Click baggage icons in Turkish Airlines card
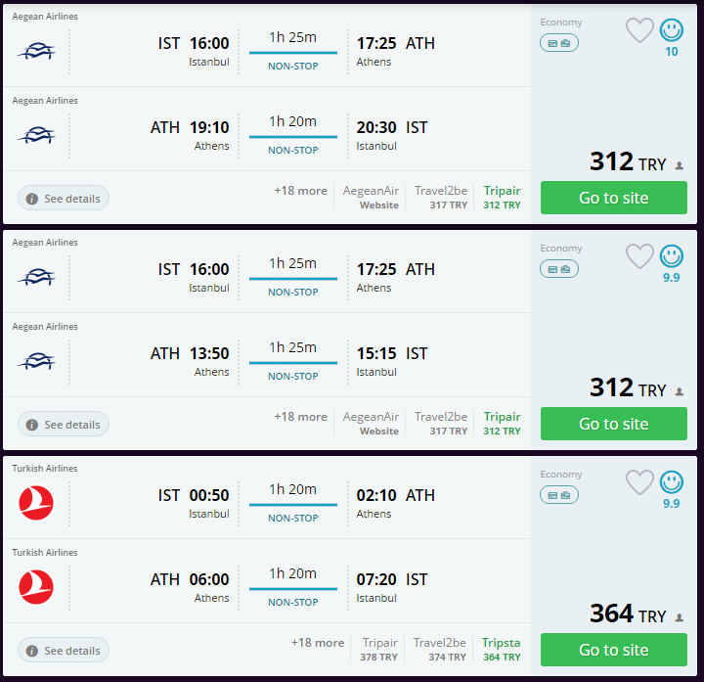This screenshot has height=682, width=704. pyautogui.click(x=559, y=494)
